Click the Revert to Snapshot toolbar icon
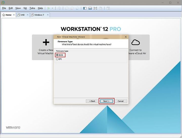Screen dimensions: 182x138 [x=72, y=8]
